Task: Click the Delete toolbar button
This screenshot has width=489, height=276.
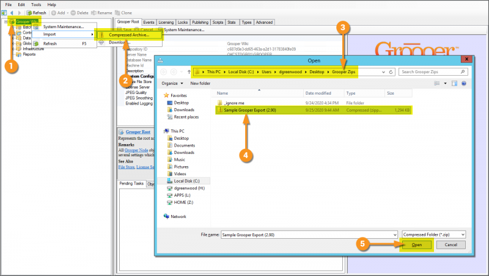Action: coord(79,13)
